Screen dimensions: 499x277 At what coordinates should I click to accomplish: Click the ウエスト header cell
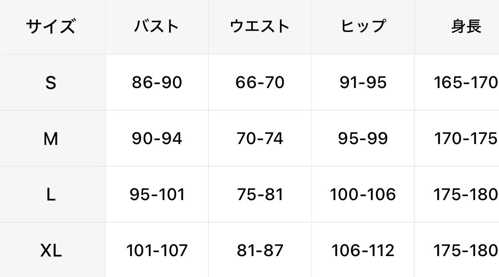coord(260,27)
